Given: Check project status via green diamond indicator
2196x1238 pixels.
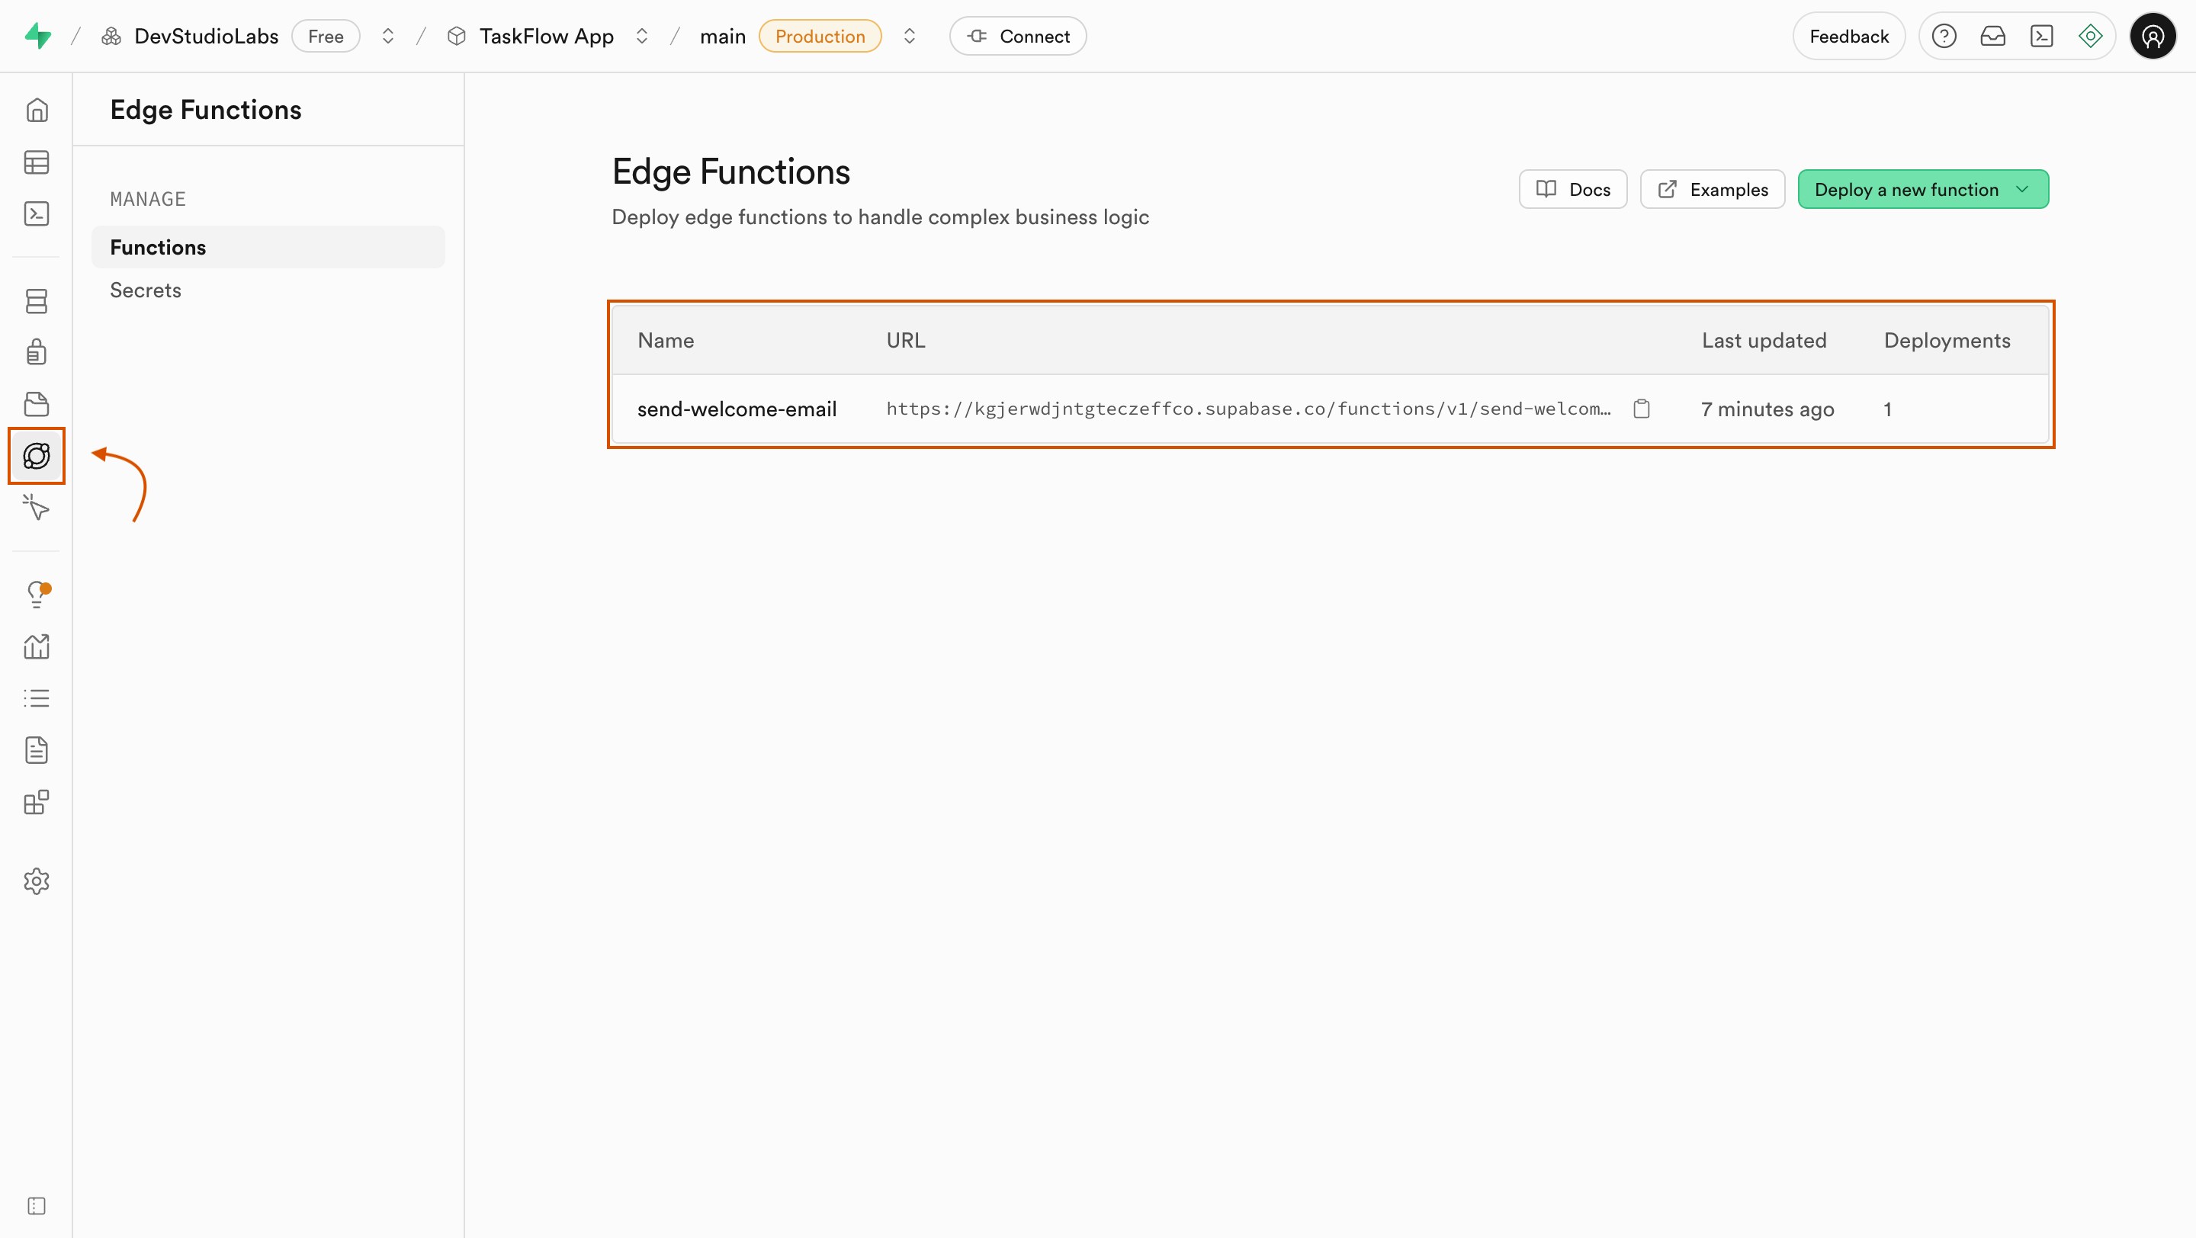Looking at the screenshot, I should point(2090,35).
